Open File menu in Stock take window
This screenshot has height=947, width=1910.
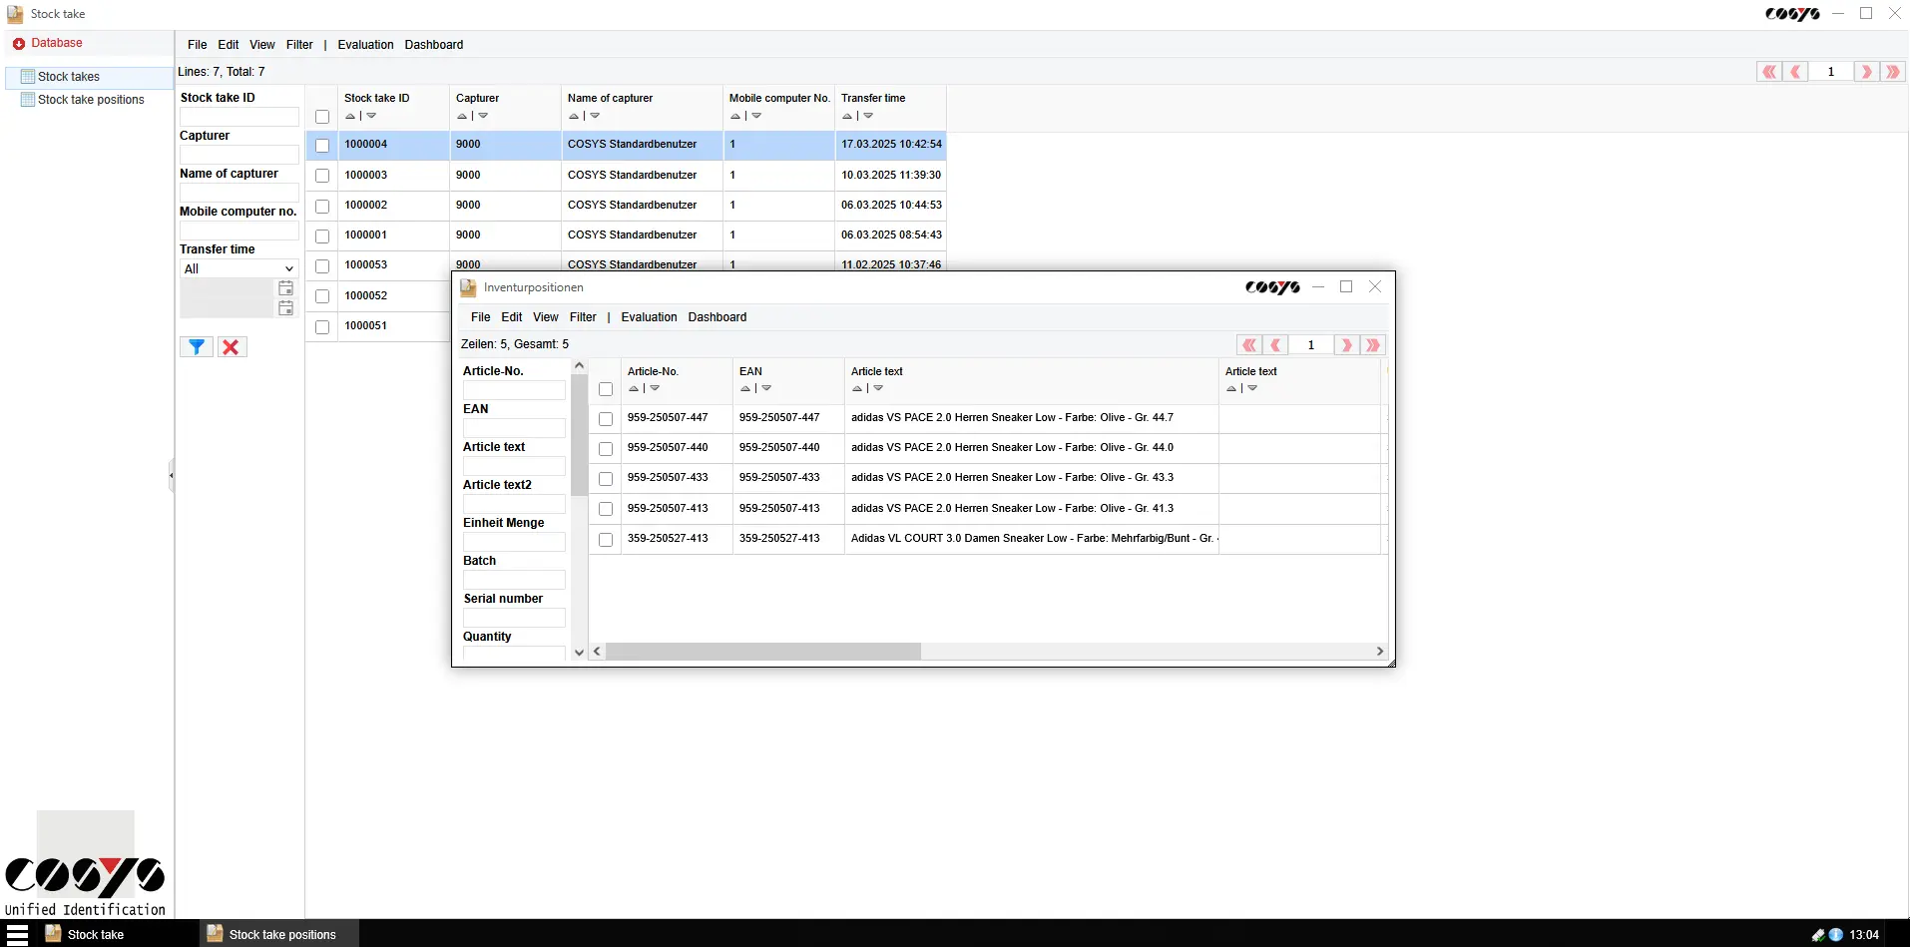(198, 45)
